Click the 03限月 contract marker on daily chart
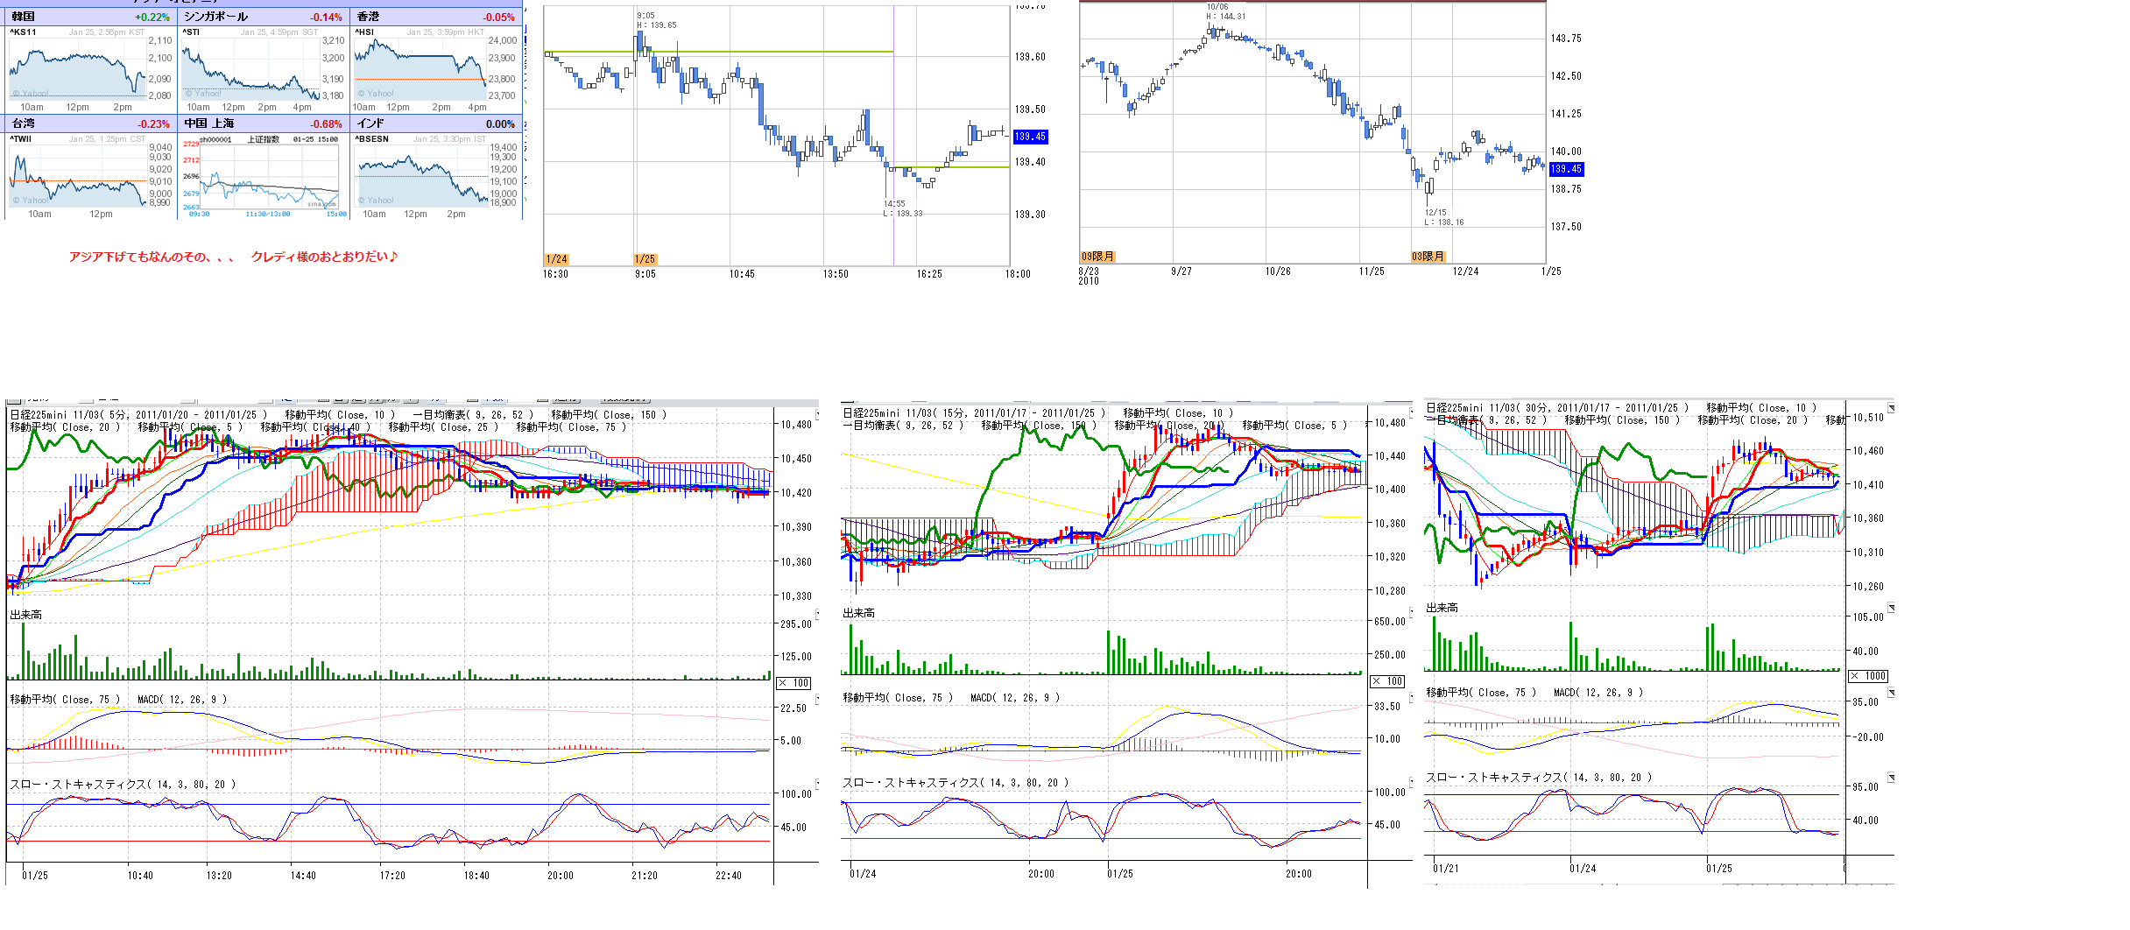 1428,257
